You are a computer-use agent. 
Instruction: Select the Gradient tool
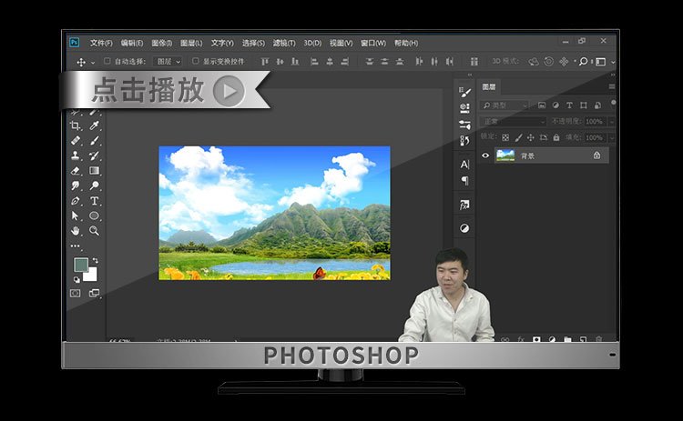point(94,170)
